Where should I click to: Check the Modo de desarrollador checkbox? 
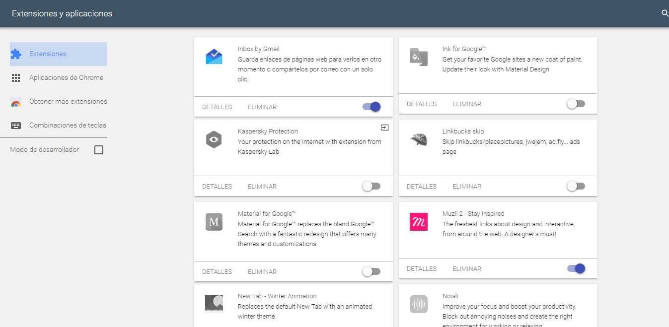coord(99,149)
